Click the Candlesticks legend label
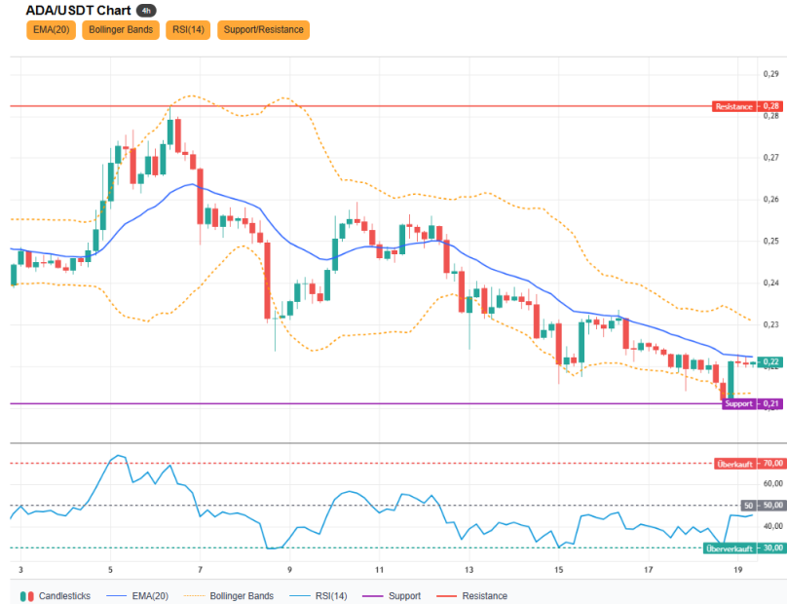 coord(64,596)
